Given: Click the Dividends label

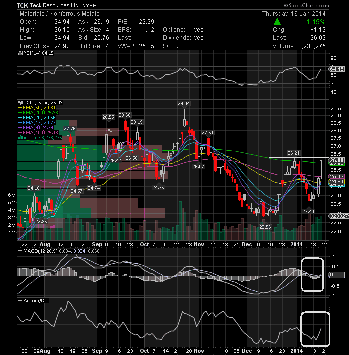Looking at the screenshot, I should point(176,38).
